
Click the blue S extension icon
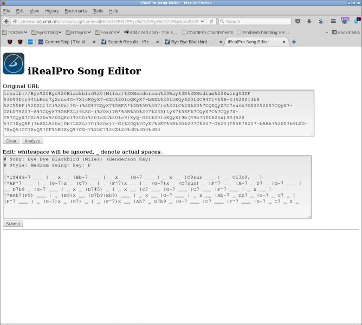[x=321, y=22]
